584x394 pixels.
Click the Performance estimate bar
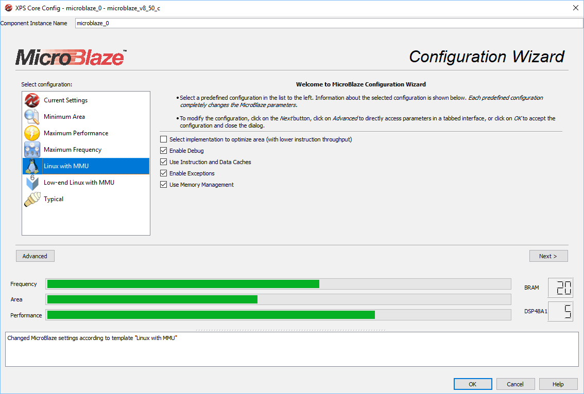(x=278, y=315)
